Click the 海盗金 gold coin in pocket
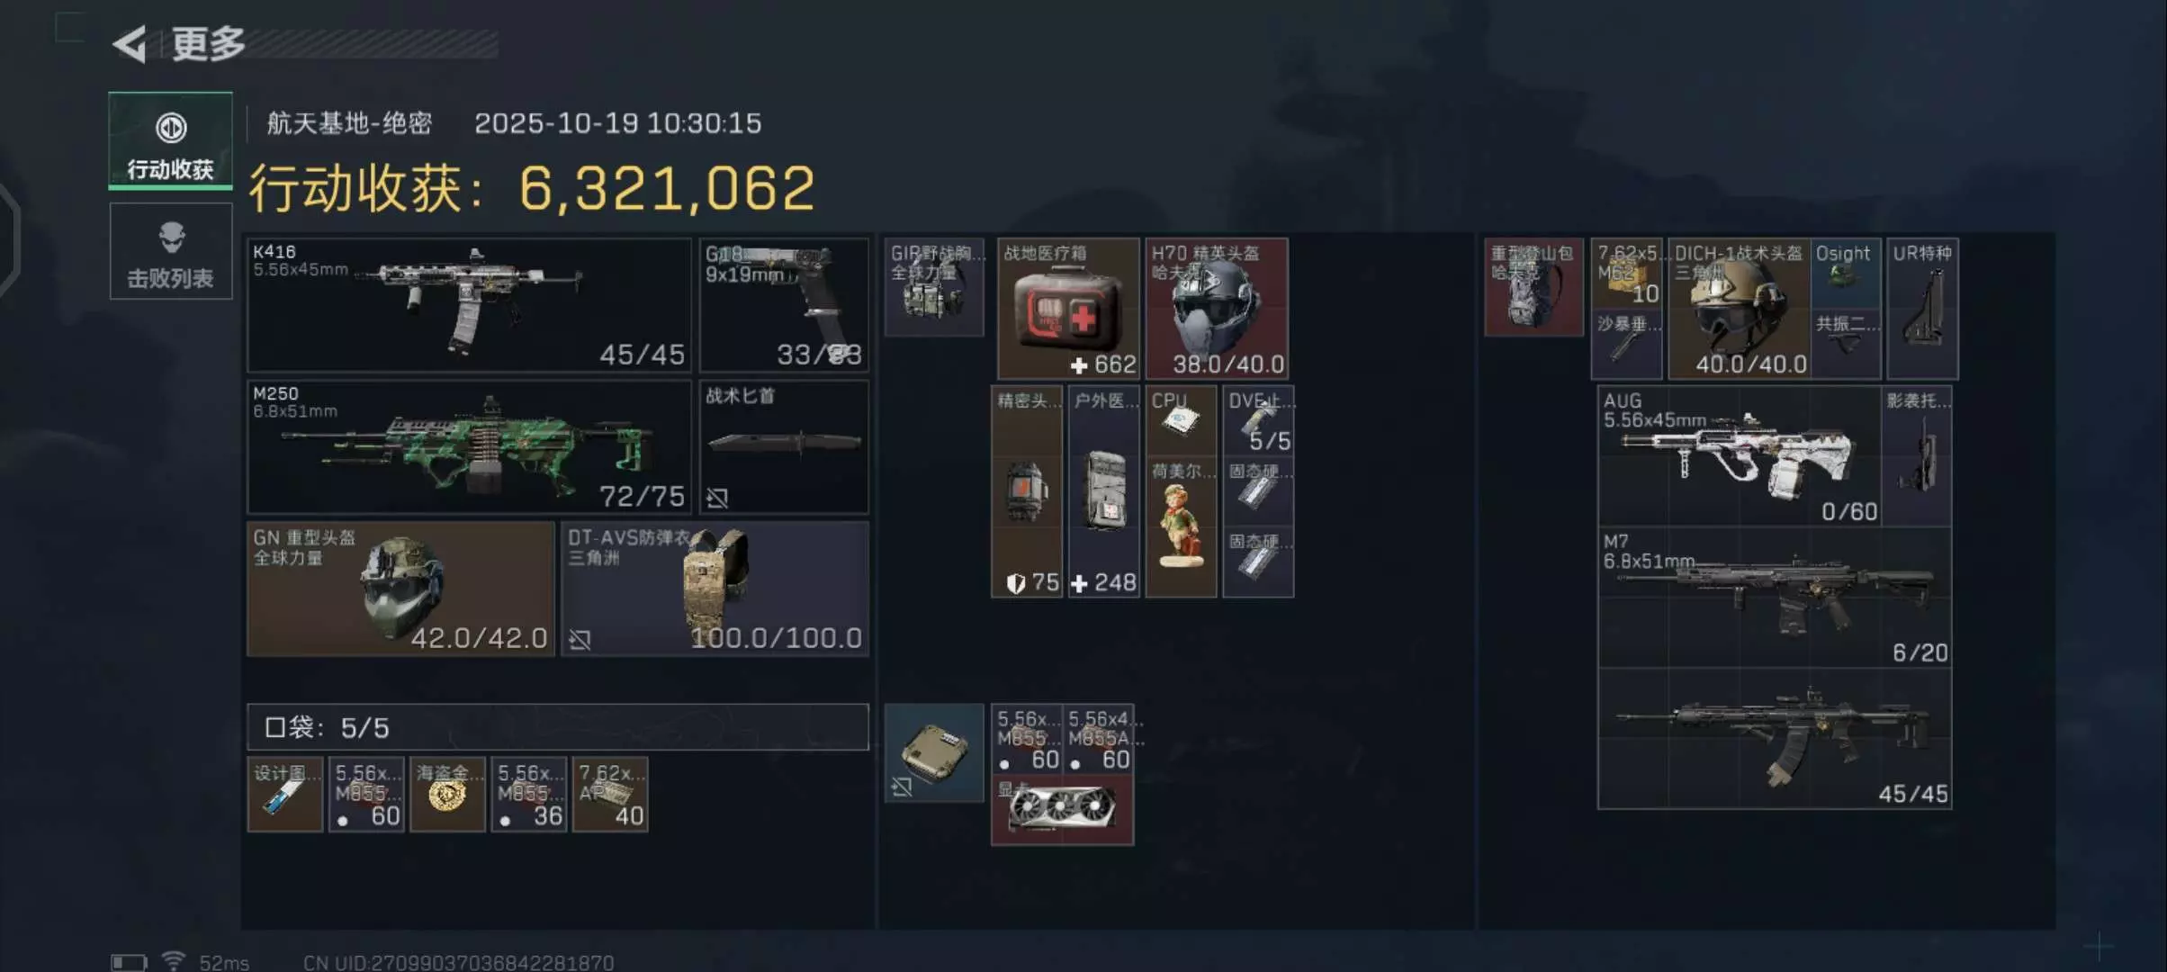 click(x=447, y=795)
